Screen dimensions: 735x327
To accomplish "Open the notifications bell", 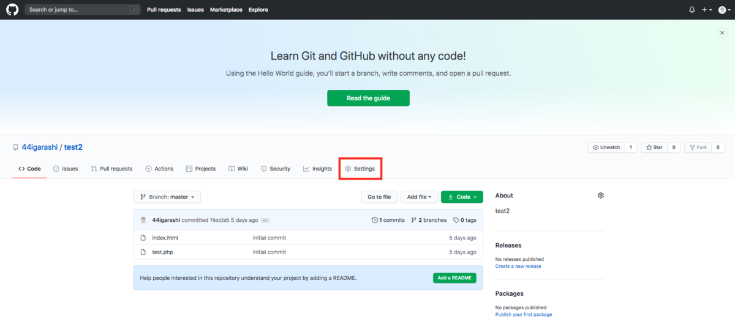I will click(692, 10).
